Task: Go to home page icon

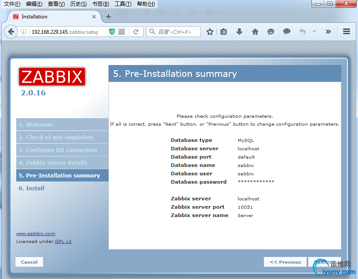Action: click(255, 32)
